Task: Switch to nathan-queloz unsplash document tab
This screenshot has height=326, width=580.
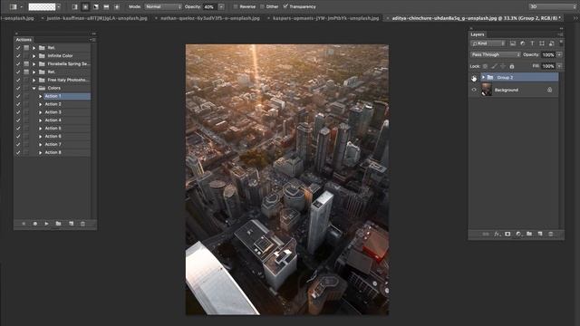Action: click(210, 18)
